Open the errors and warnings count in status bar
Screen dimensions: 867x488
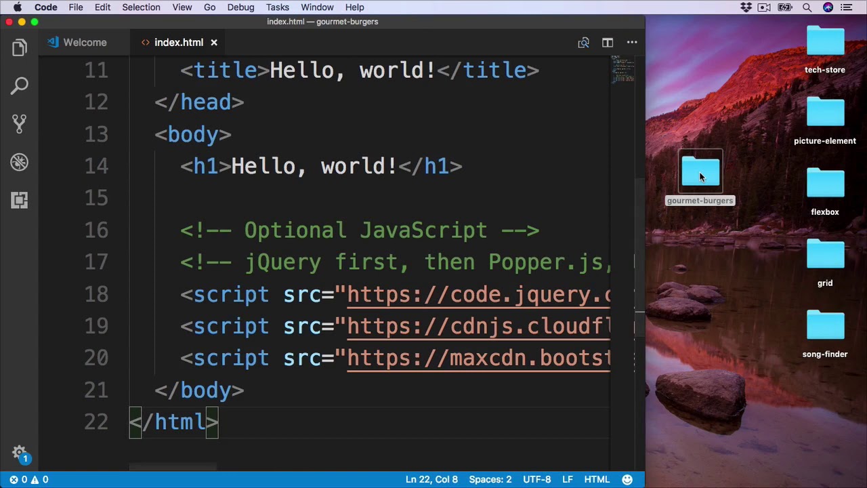click(28, 479)
